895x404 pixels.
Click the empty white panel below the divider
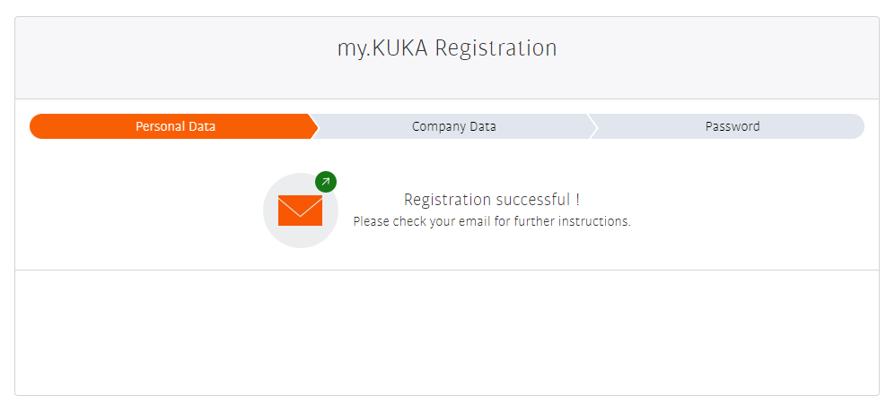[446, 331]
